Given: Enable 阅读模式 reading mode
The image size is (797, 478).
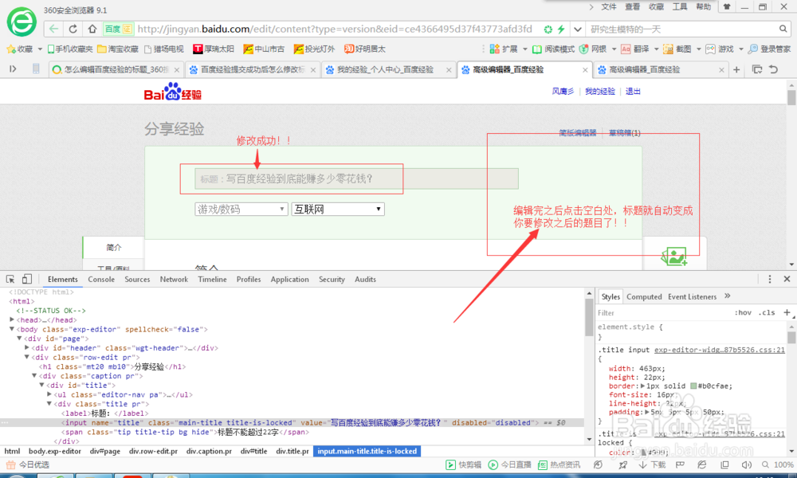Looking at the screenshot, I should pos(553,49).
